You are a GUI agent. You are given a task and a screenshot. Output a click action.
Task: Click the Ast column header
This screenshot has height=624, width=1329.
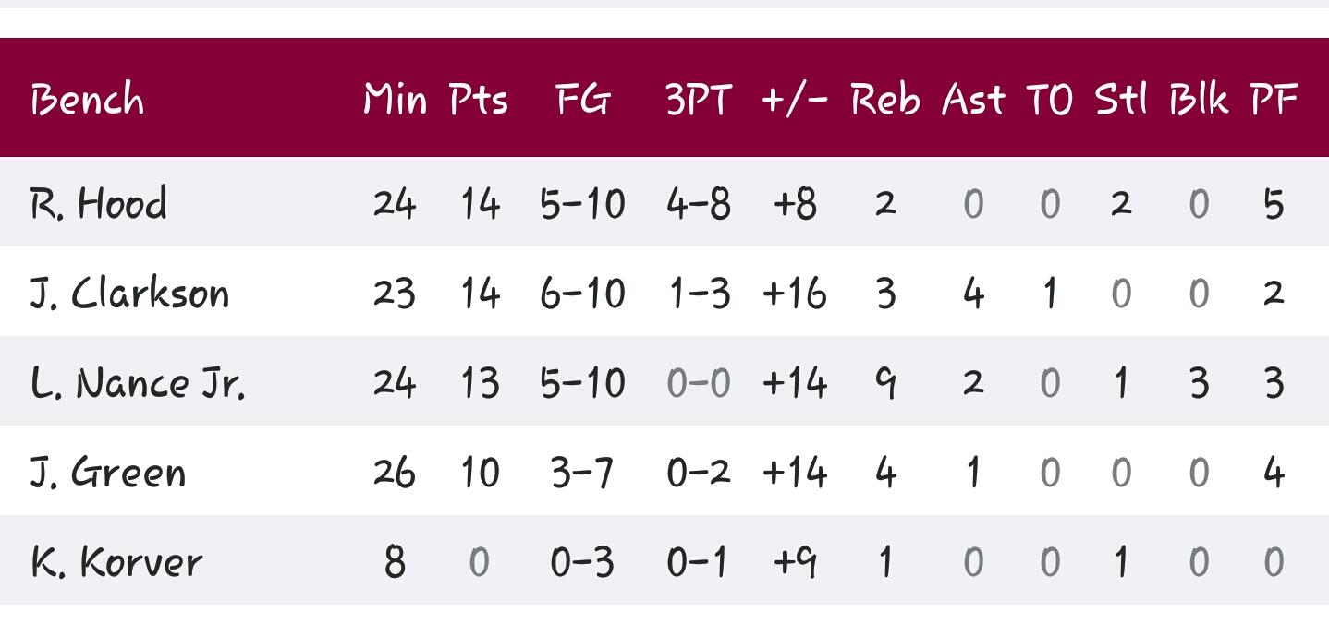972,99
